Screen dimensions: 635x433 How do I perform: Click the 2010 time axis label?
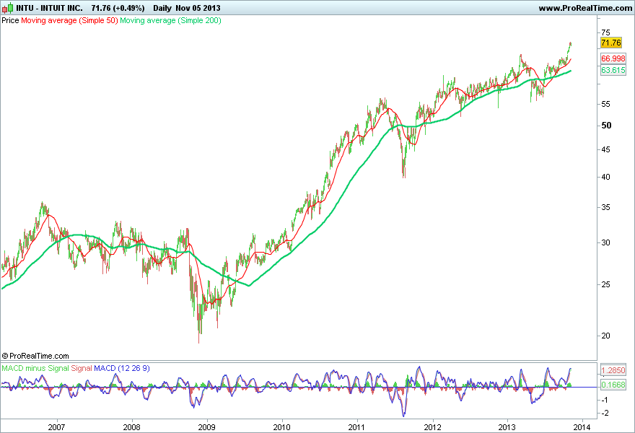[x=282, y=427]
